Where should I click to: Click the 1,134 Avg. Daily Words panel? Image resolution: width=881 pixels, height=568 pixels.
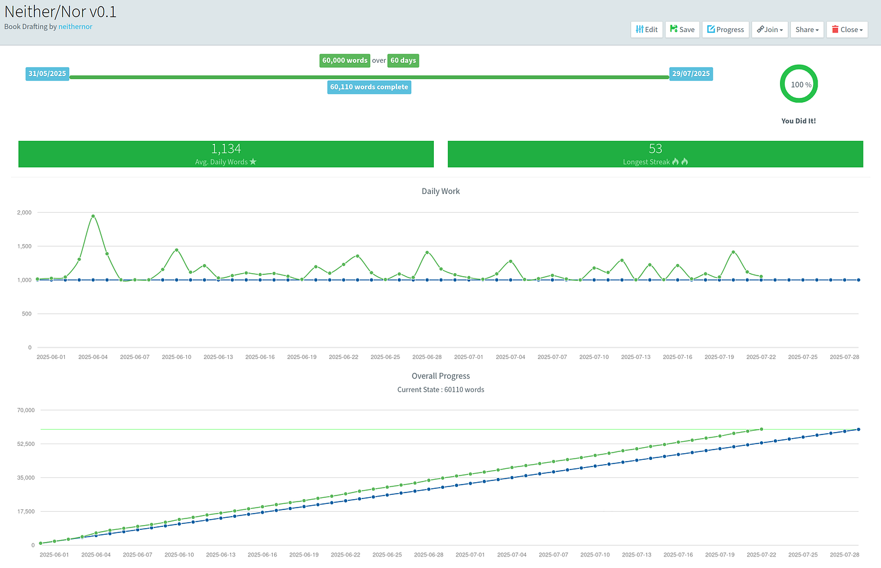226,154
